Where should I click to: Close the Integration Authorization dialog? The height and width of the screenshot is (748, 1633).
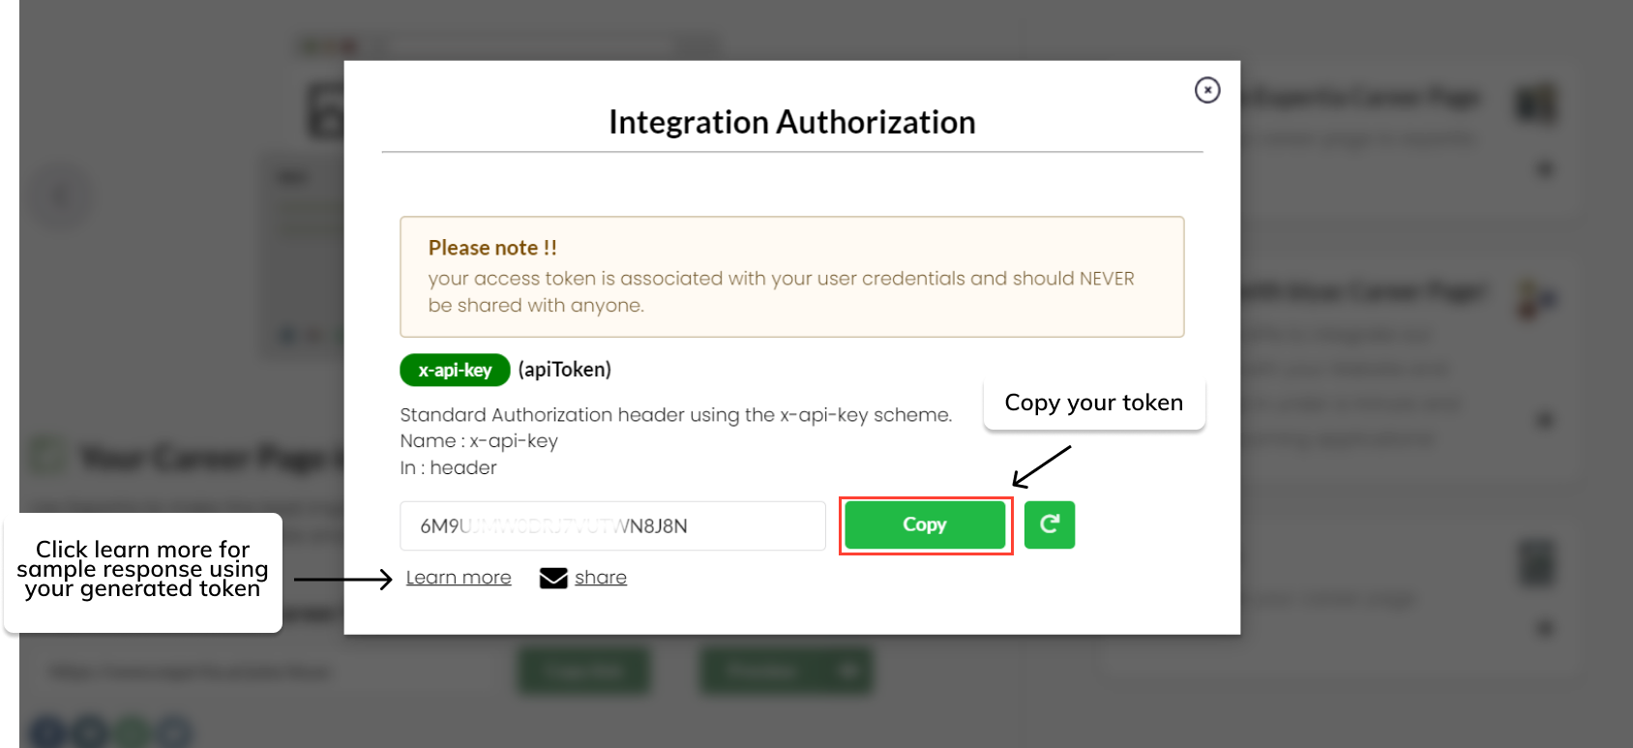[1207, 90]
